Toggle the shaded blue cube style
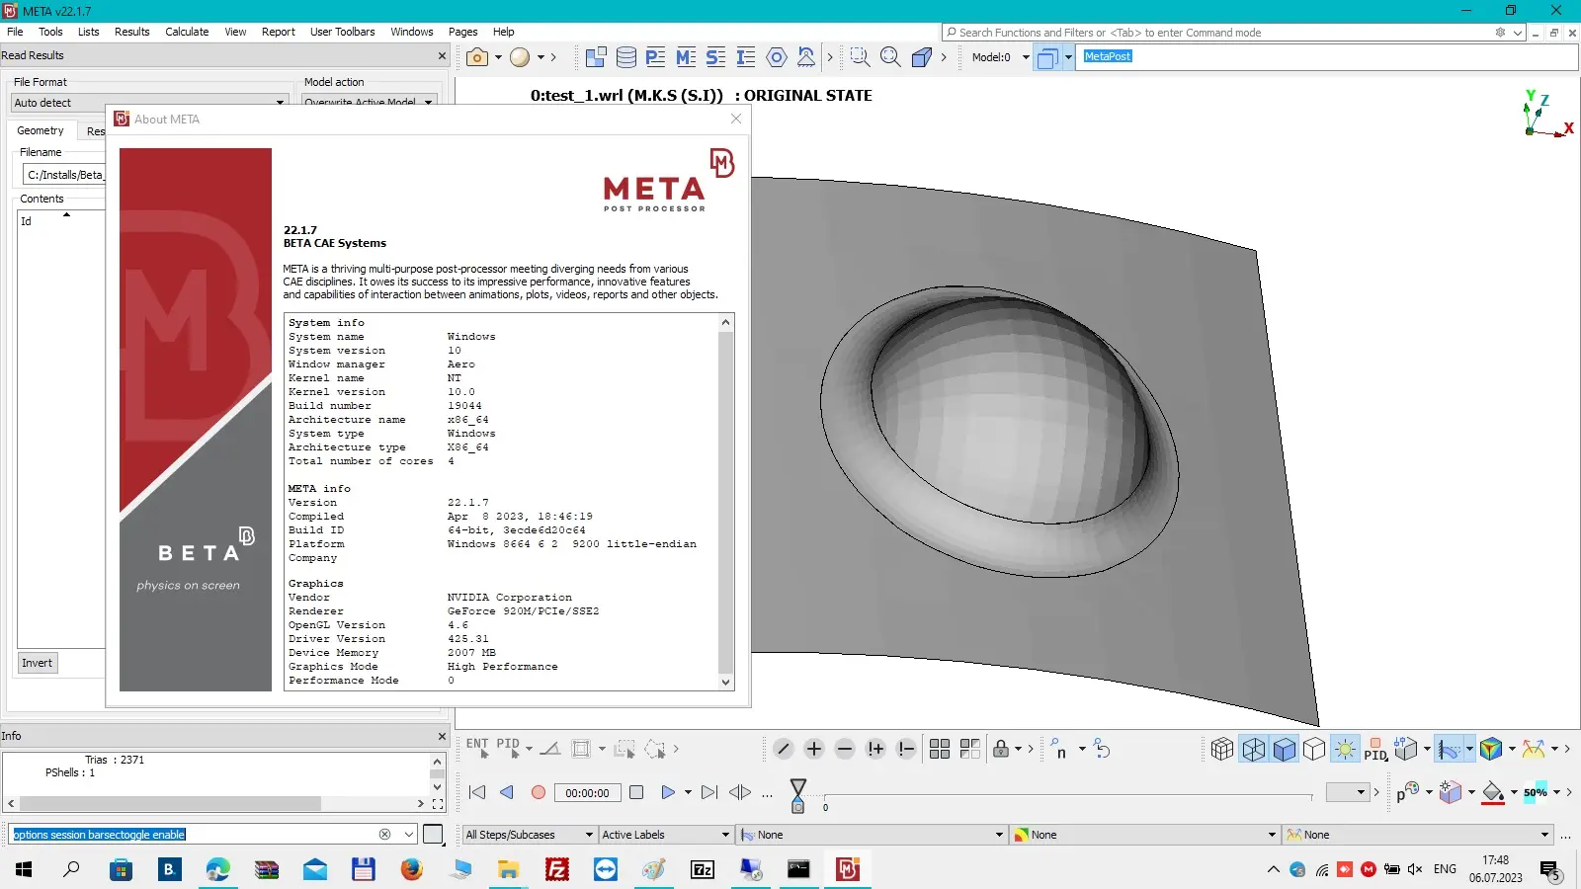This screenshot has height=889, width=1581. point(1285,749)
